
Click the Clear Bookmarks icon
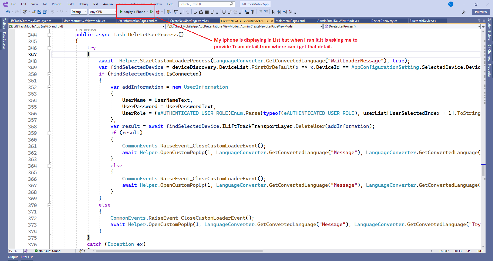[291, 12]
